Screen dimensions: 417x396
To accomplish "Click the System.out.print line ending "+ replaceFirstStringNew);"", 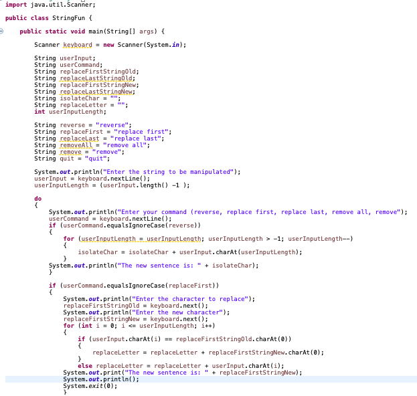I will [183, 373].
